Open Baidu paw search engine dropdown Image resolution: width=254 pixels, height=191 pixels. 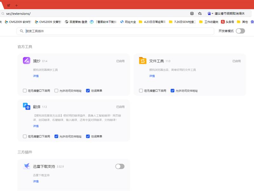(x=210, y=13)
